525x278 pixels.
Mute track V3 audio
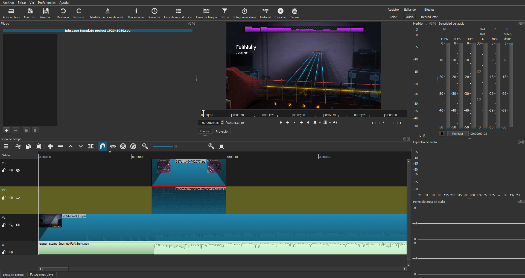(11, 170)
